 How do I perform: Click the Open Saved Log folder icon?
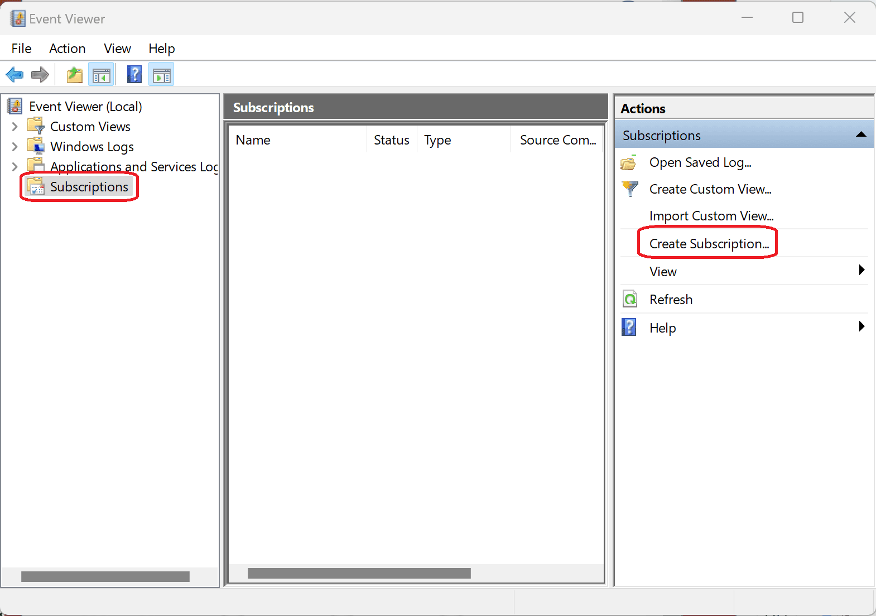(x=629, y=163)
